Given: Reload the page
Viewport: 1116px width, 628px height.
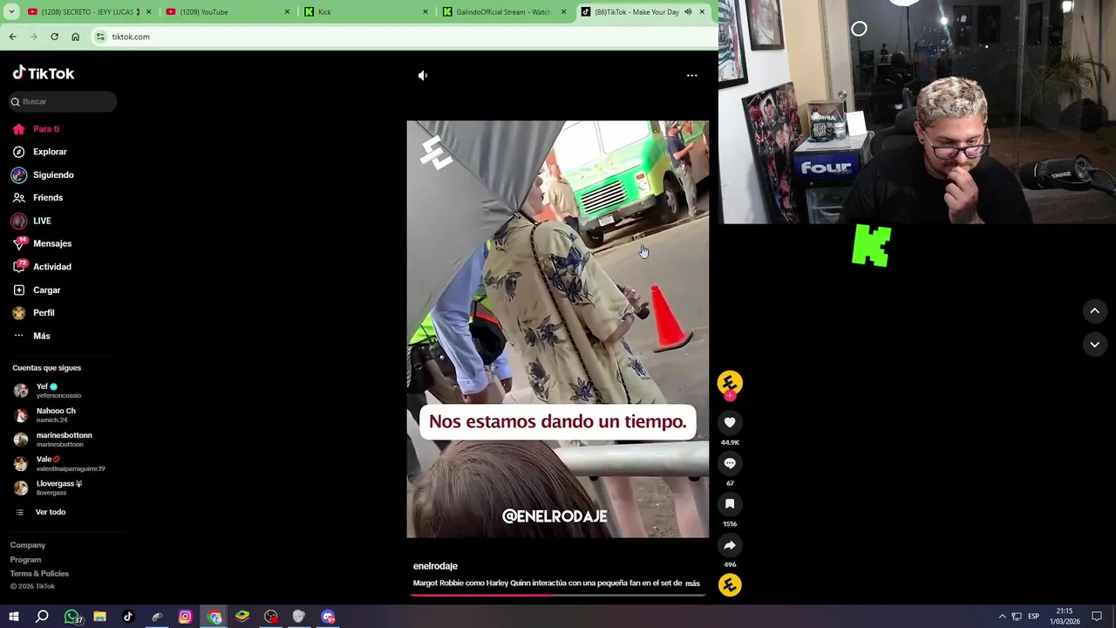Looking at the screenshot, I should 54,37.
